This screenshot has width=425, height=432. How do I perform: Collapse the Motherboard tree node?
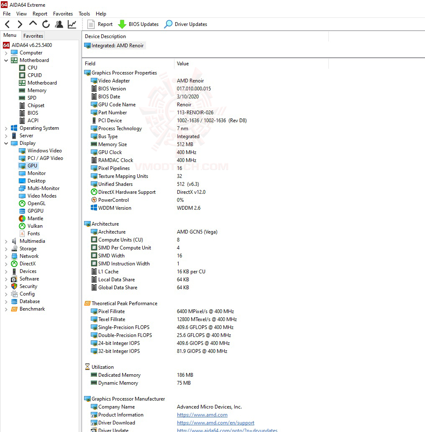tap(6, 60)
